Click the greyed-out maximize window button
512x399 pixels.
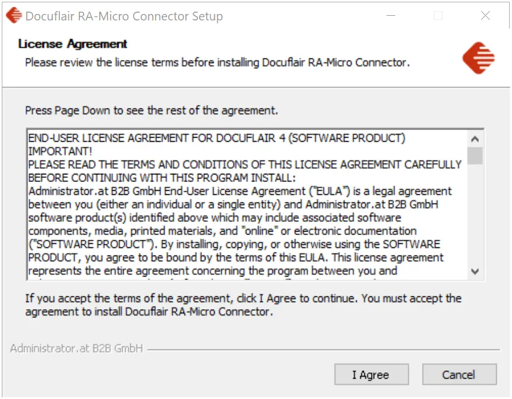[438, 16]
